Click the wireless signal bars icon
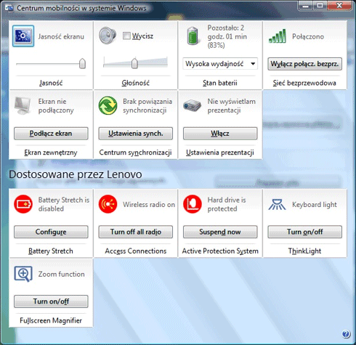 278,36
